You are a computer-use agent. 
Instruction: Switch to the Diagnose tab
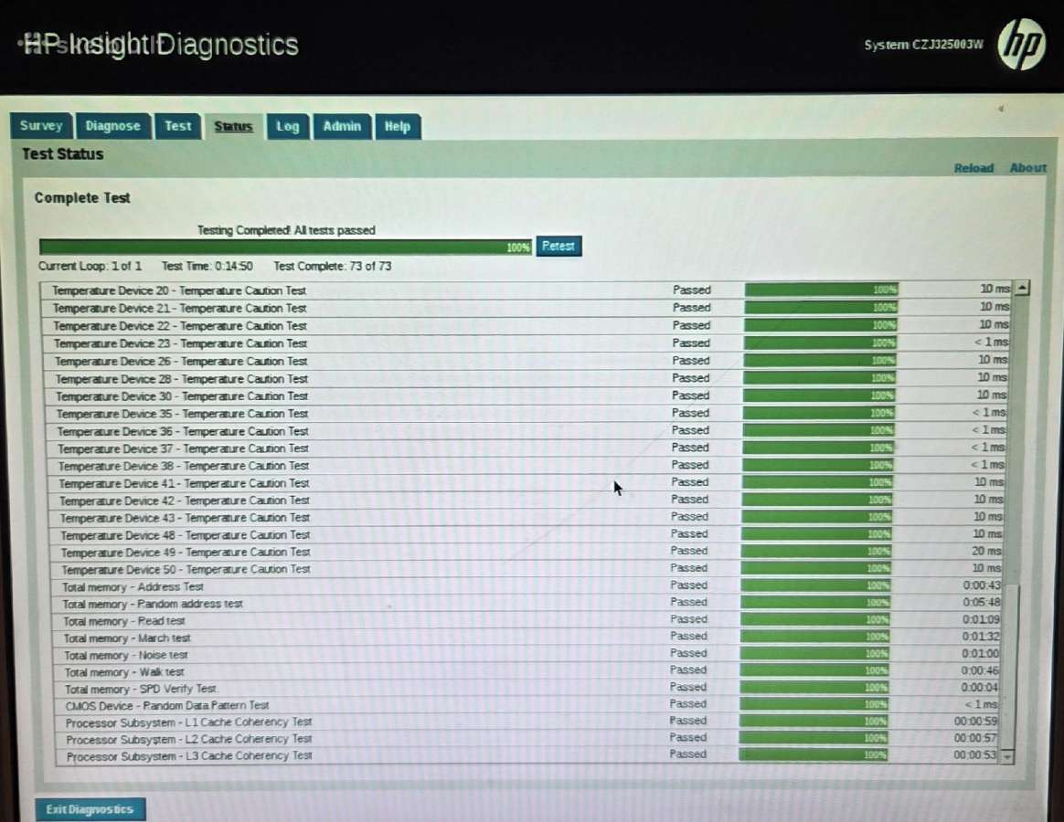pos(112,126)
